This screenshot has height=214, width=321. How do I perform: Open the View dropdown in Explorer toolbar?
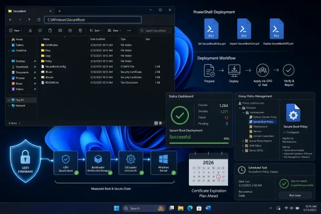pos(114,31)
